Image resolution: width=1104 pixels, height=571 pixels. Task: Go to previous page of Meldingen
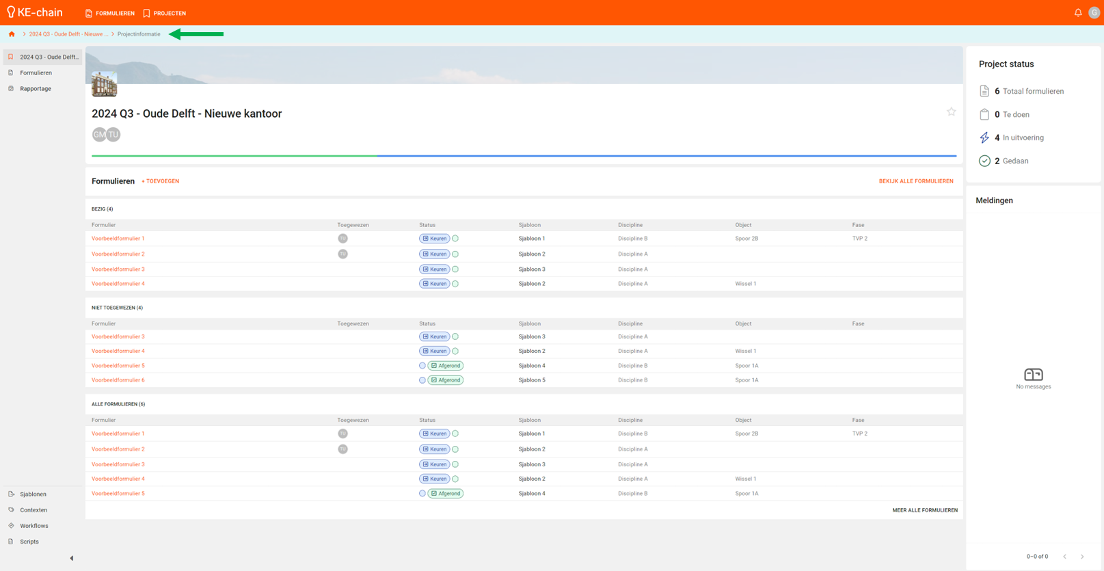[x=1065, y=557]
